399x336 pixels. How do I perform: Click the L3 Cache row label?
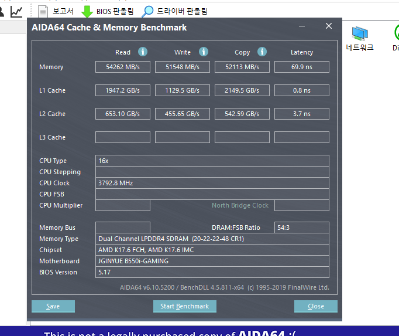click(52, 137)
